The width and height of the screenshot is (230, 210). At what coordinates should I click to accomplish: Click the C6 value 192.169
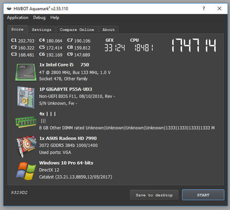point(54,55)
